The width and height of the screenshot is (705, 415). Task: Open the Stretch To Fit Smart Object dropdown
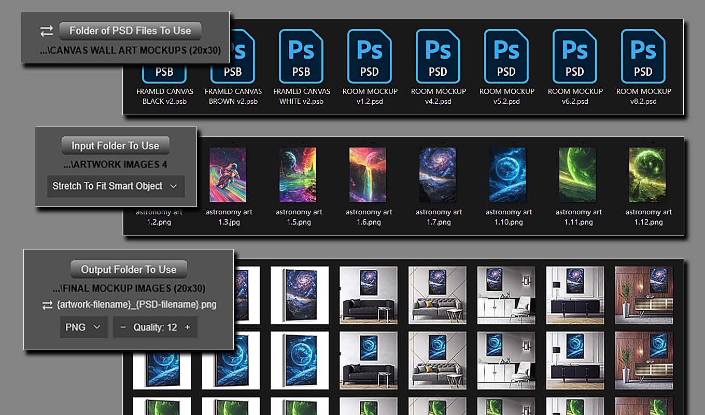(115, 186)
